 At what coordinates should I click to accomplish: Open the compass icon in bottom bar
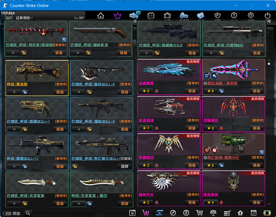(x=173, y=213)
